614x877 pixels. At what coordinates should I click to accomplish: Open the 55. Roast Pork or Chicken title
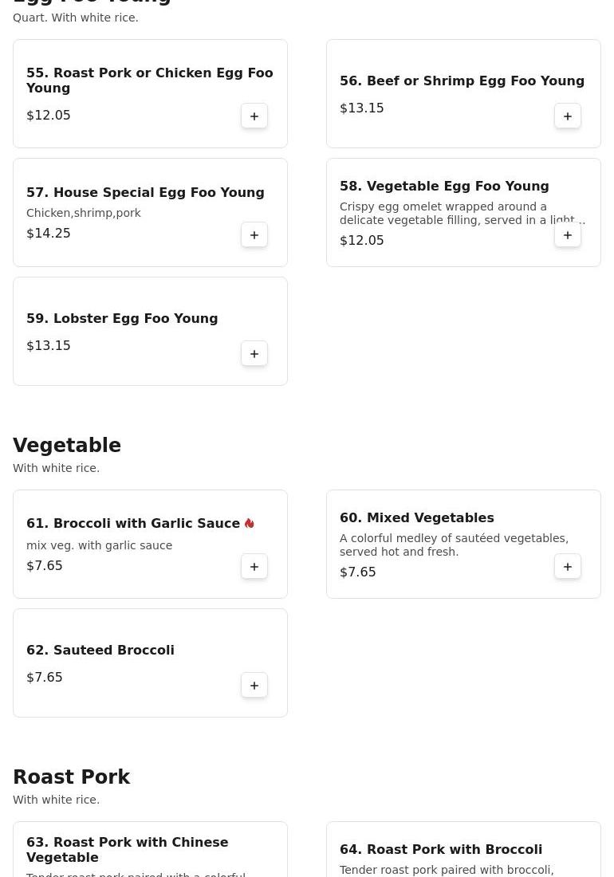(x=149, y=80)
